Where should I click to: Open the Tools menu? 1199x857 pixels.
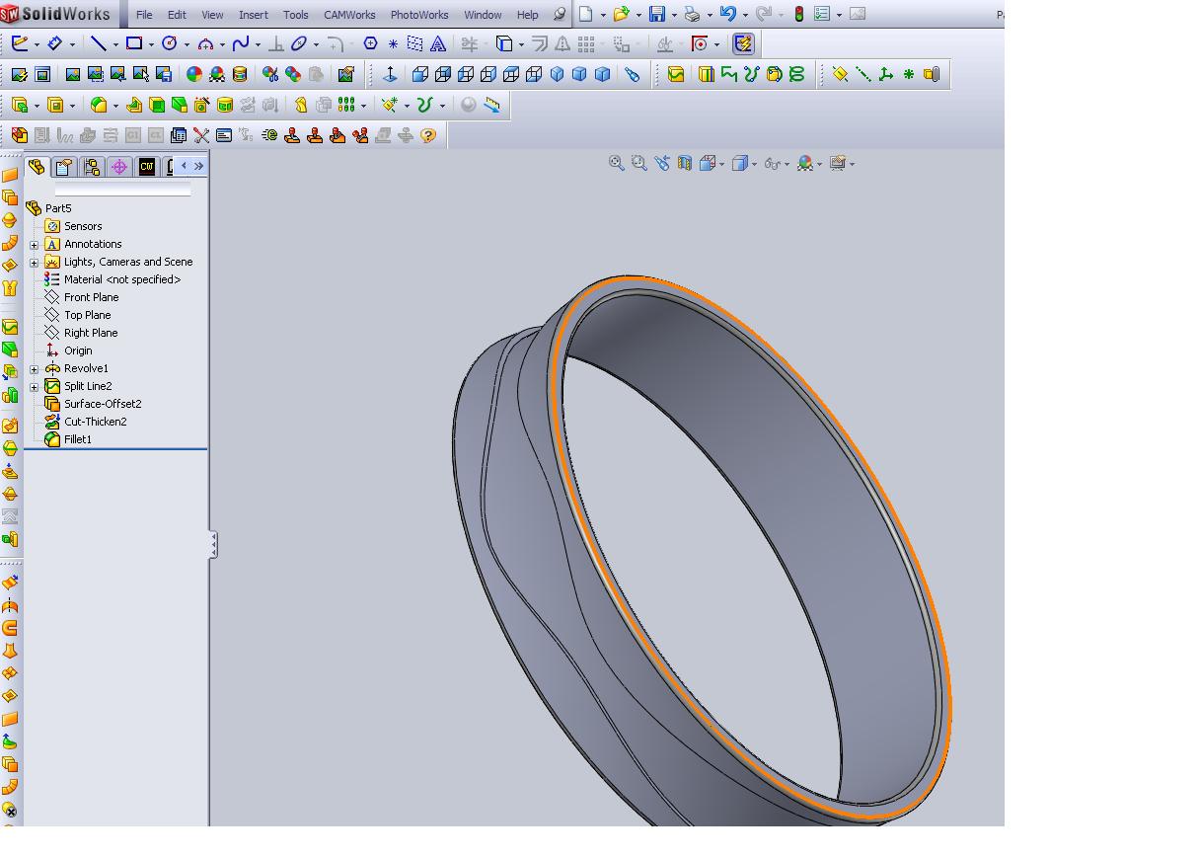point(296,15)
